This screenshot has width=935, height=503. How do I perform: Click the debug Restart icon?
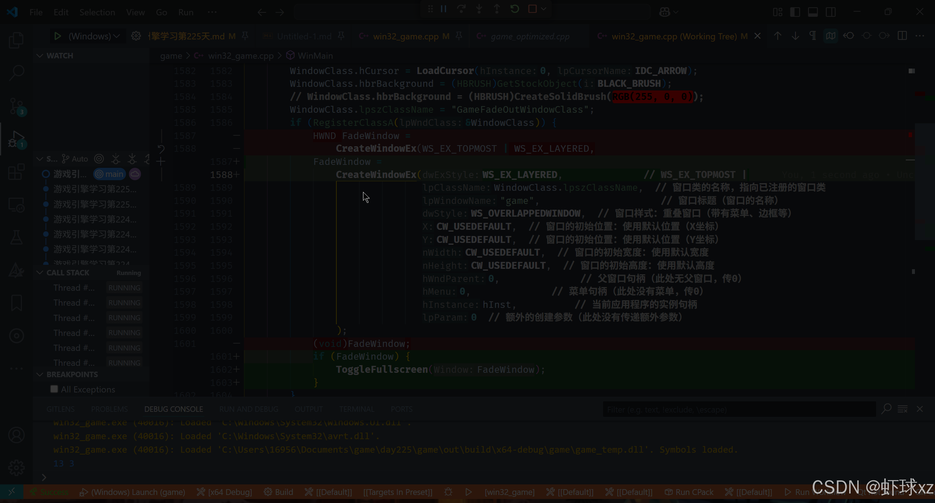[515, 9]
